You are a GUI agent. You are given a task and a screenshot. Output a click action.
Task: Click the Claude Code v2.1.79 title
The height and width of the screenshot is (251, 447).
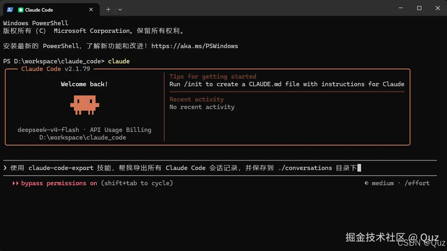point(55,69)
